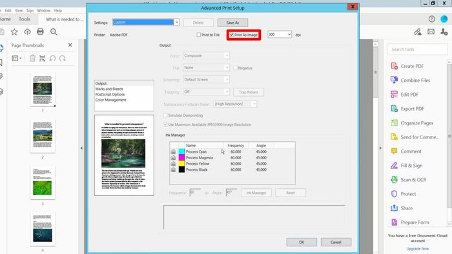Switch to the Tools tab
The height and width of the screenshot is (254, 452).
pos(25,19)
